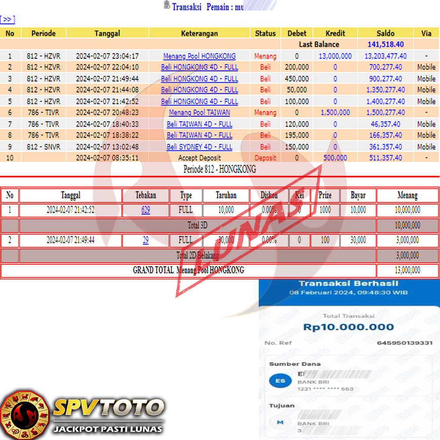The image size is (440, 440).
Task: Click the M avatar under Tujuan
Action: click(x=280, y=423)
